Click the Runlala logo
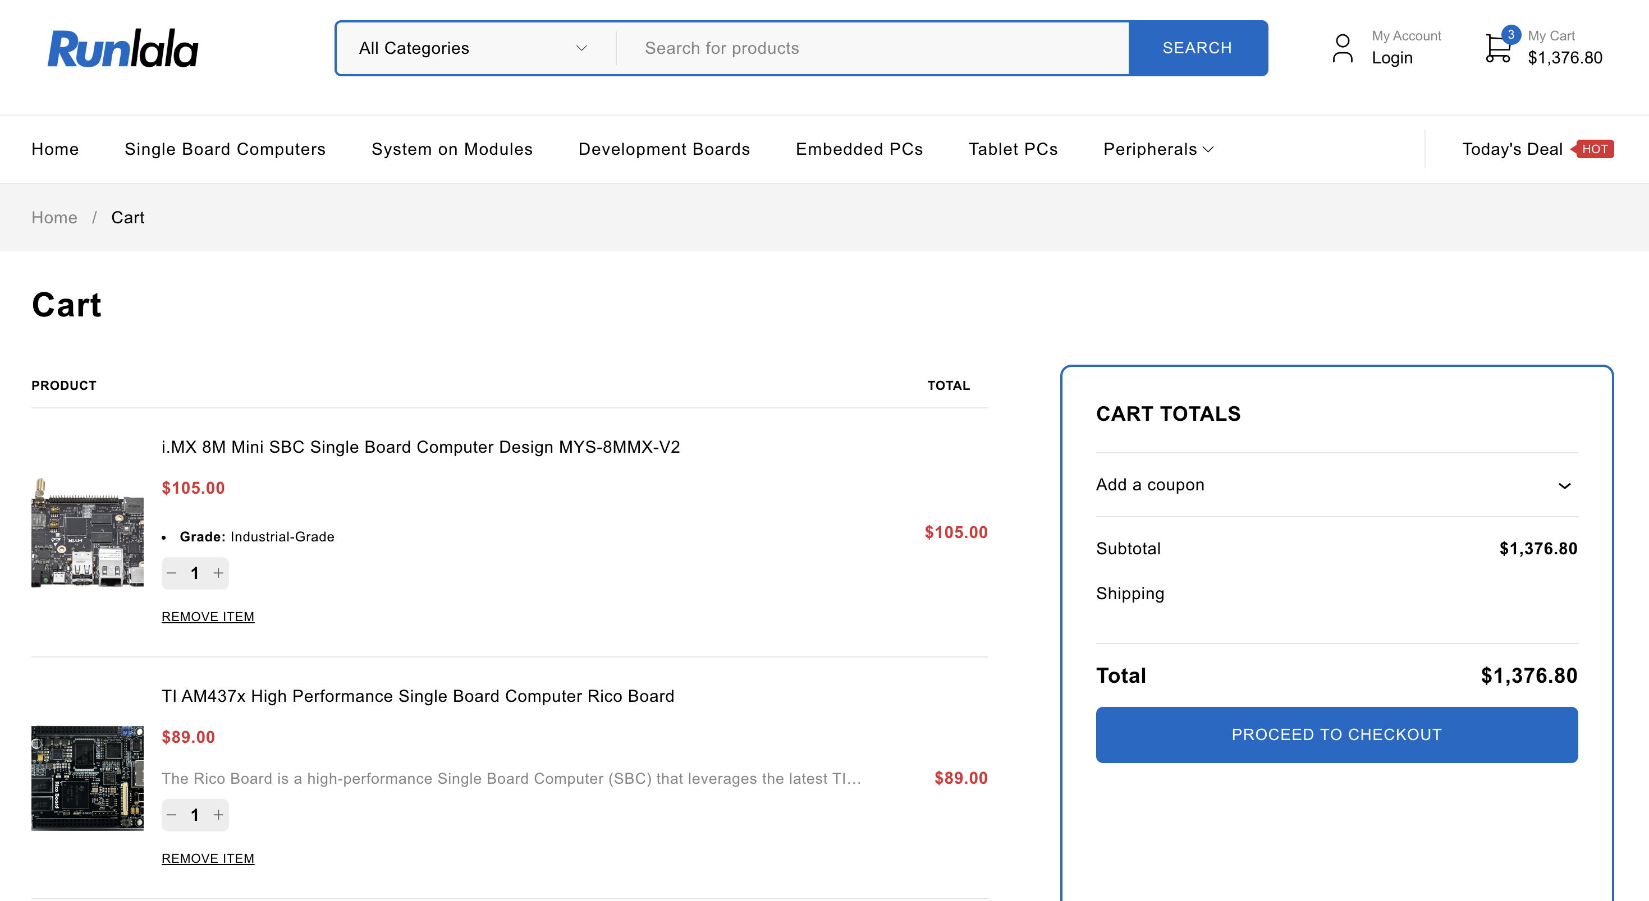The width and height of the screenshot is (1649, 901). [123, 49]
